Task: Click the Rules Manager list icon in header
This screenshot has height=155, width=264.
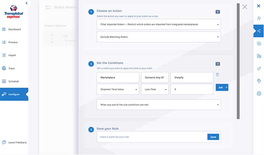Action: [x=48, y=7]
